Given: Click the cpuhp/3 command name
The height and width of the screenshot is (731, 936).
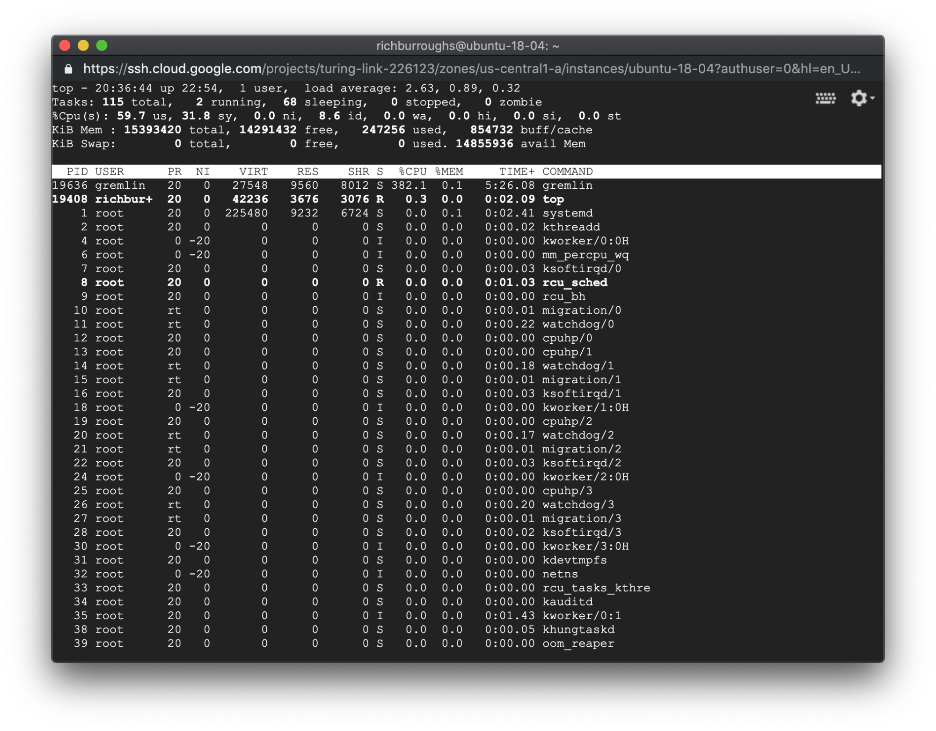Looking at the screenshot, I should (567, 491).
